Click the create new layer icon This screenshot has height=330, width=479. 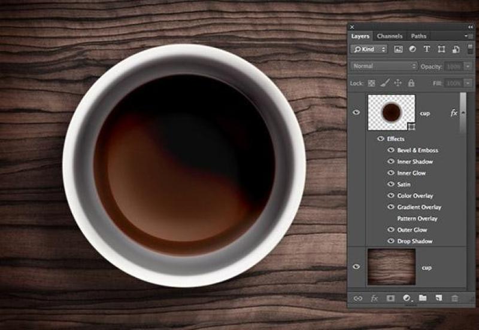(x=438, y=298)
